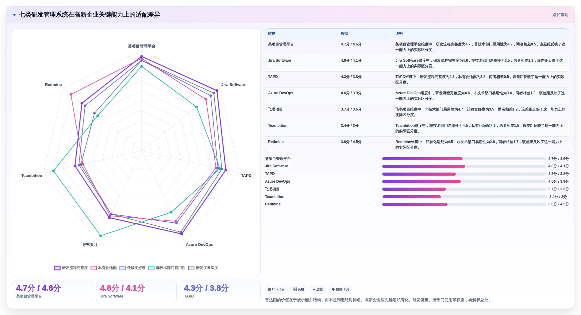Click the 3.8分 / 4.5分 label beside Redmine bar
Viewport: 581px width, 315px height.
point(559,204)
